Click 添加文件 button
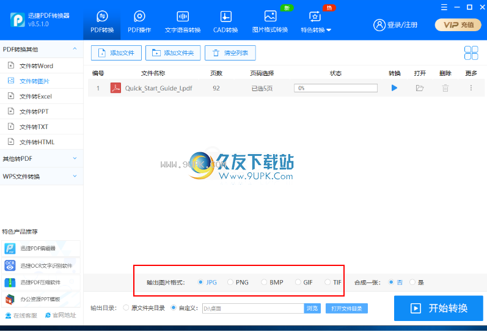 click(x=116, y=53)
